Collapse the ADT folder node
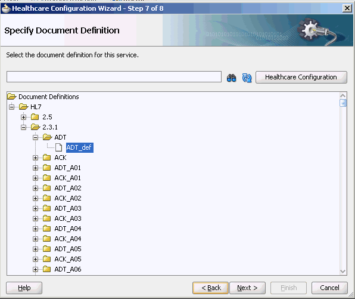The image size is (355, 299). click(x=35, y=137)
